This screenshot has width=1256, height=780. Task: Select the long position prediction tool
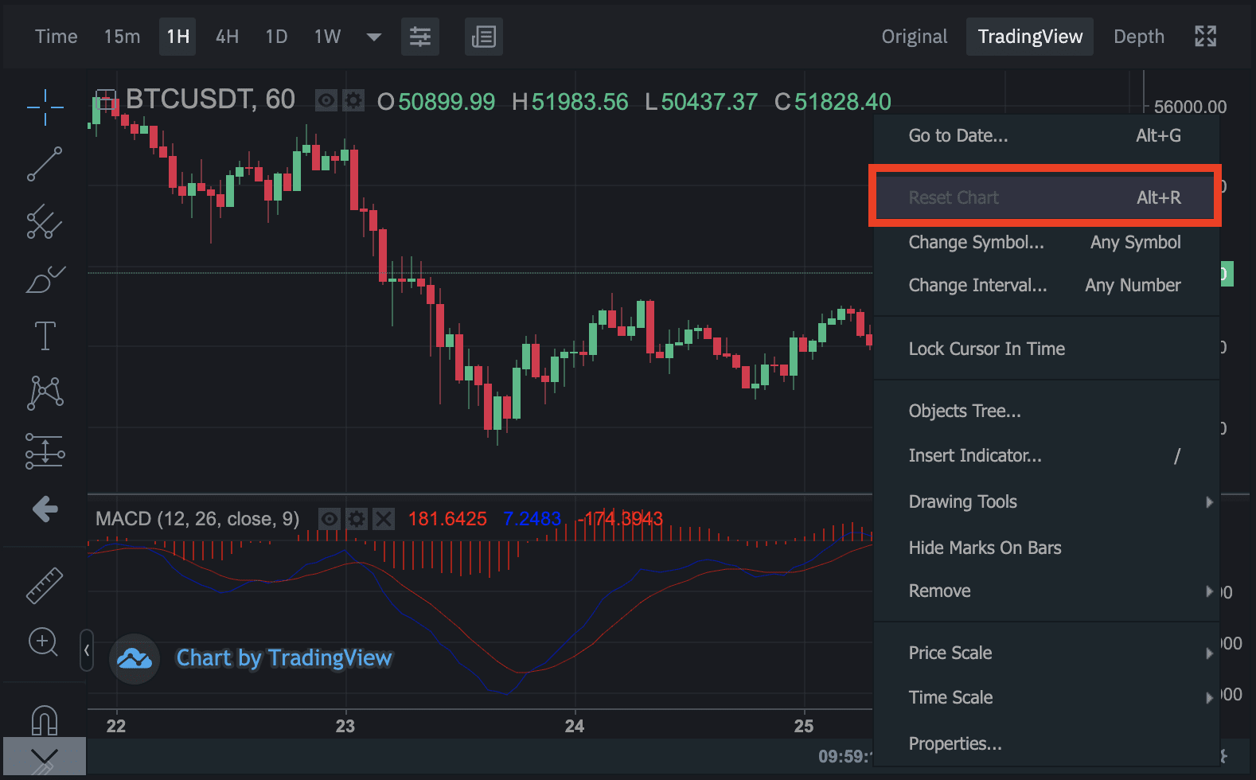click(x=45, y=450)
